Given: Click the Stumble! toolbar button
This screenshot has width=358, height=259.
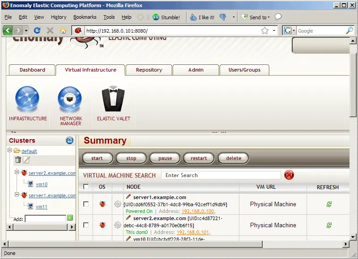Looking at the screenshot, I should tap(166, 17).
